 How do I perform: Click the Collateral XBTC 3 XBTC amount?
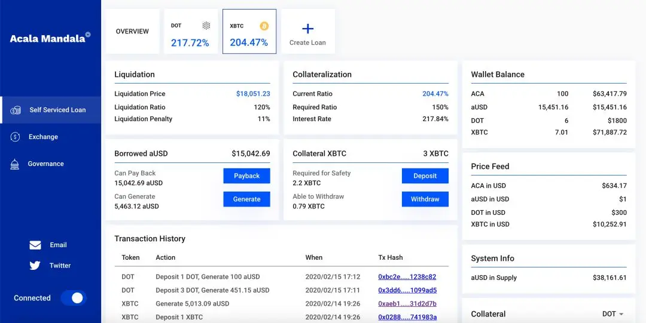tap(436, 153)
